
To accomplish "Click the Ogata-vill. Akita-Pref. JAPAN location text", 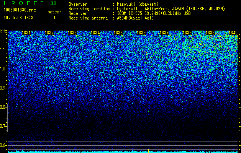I will pyautogui.click(x=171, y=9).
